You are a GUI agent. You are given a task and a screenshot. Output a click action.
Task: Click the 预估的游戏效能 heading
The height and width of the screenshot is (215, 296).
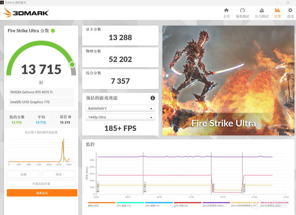point(102,98)
